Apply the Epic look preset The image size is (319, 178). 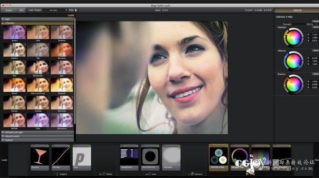point(62,68)
